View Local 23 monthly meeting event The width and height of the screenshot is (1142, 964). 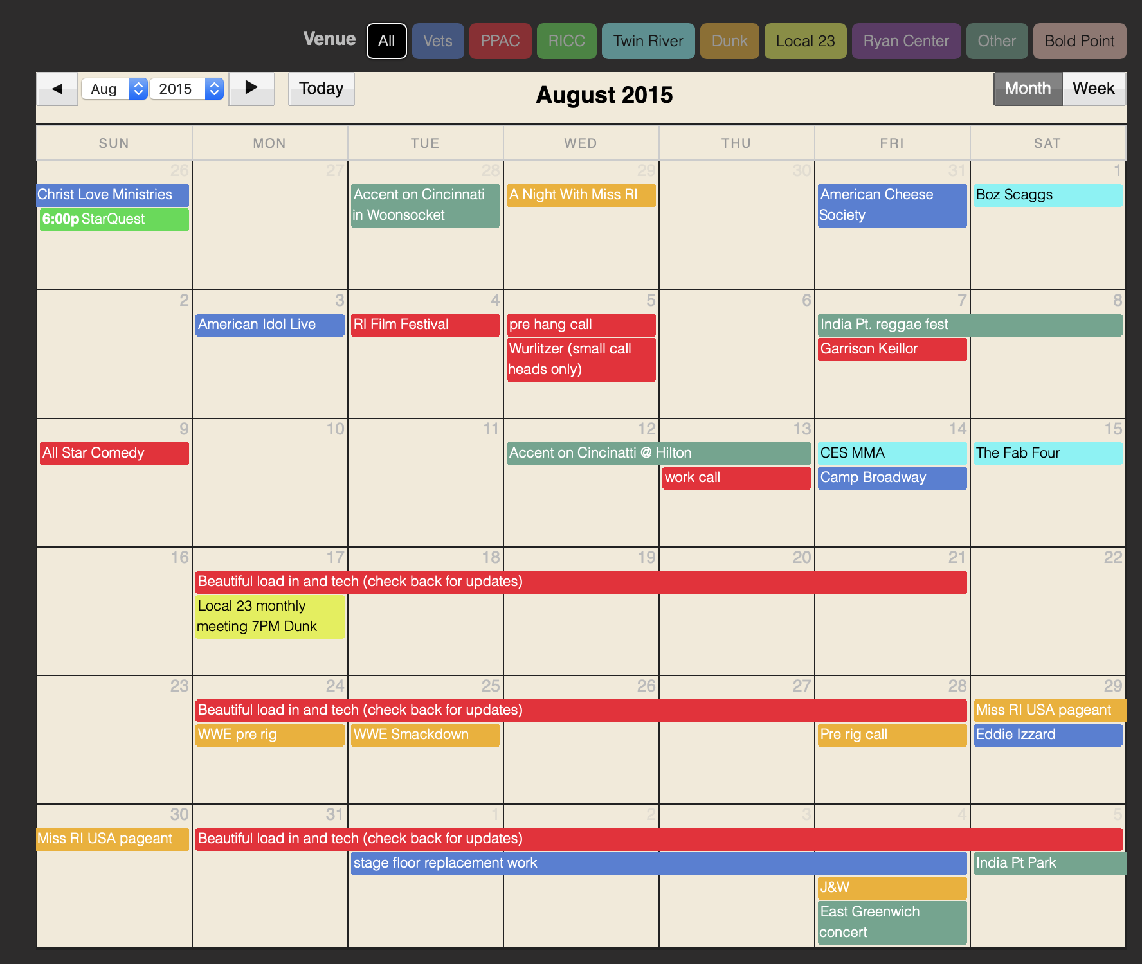tap(269, 616)
